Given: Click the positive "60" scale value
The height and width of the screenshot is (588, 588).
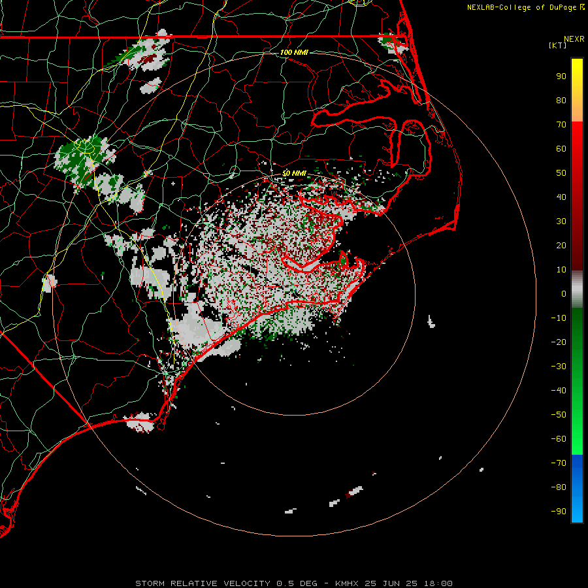Looking at the screenshot, I should pyautogui.click(x=561, y=149).
